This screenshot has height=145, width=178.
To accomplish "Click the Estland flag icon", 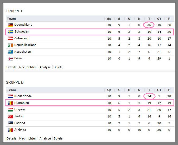I will pyautogui.click(x=10, y=123).
